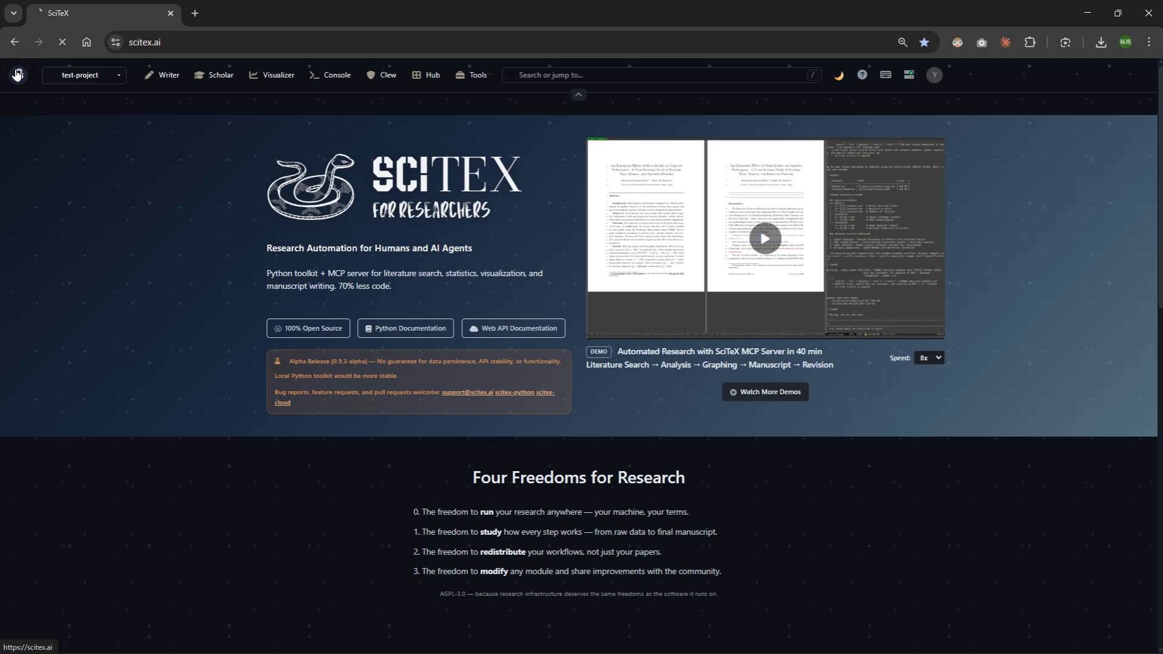Screen dimensions: 1163x654
Task: Change the demo playback speed from 8x
Action: [929, 357]
